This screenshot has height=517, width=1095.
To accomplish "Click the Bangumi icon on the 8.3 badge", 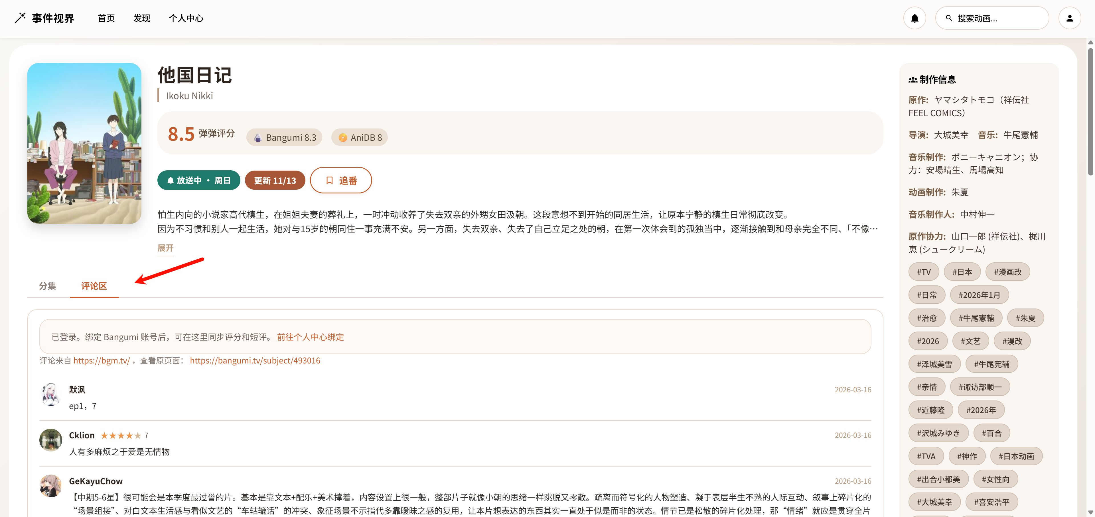I will (x=257, y=137).
